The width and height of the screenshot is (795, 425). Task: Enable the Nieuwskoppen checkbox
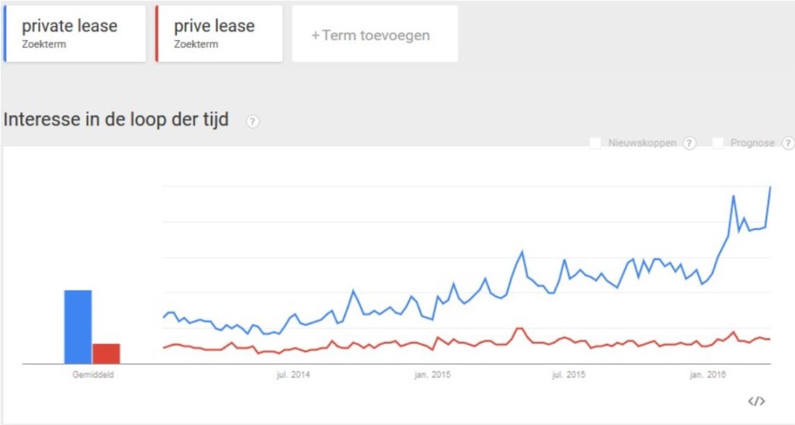[x=596, y=143]
